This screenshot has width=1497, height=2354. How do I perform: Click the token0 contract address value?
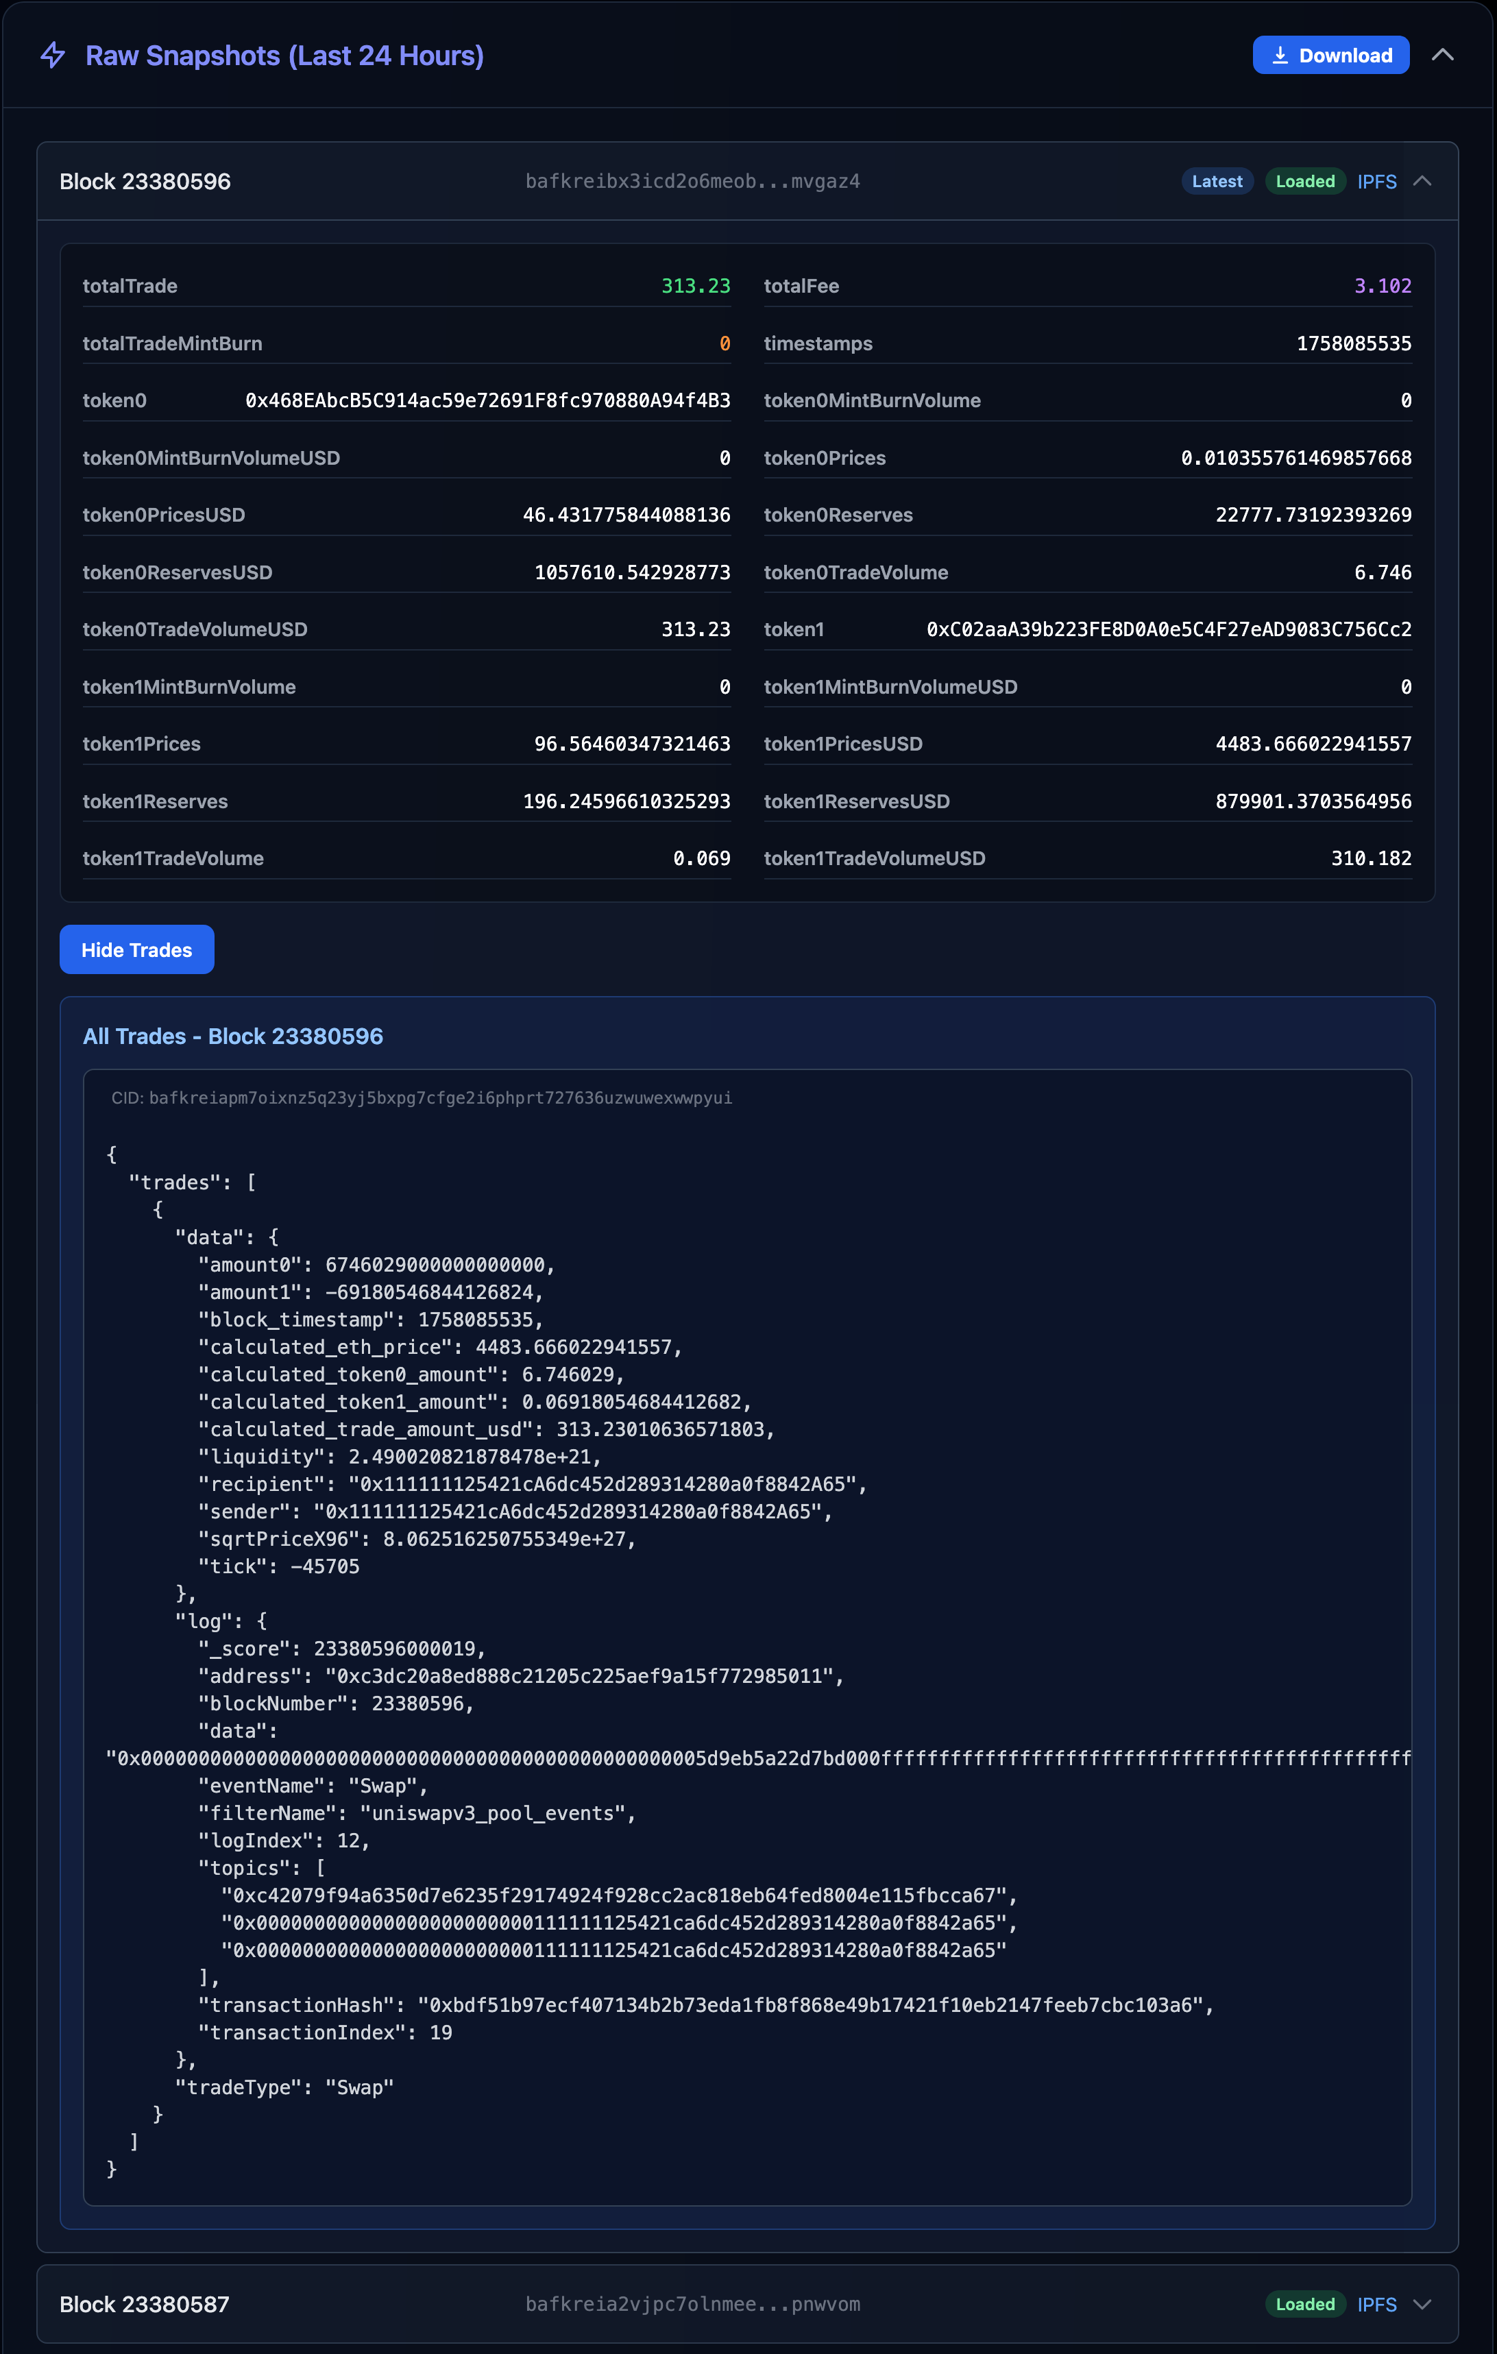(487, 400)
